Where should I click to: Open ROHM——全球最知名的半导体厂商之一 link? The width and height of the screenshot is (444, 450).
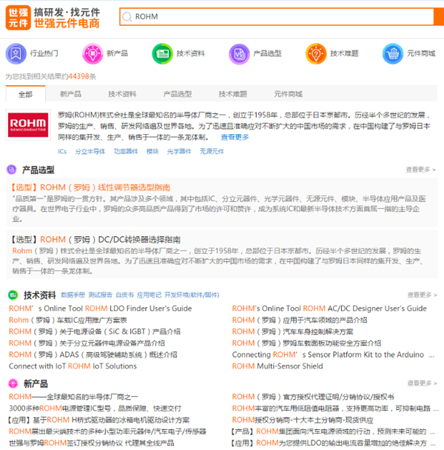coord(73,397)
